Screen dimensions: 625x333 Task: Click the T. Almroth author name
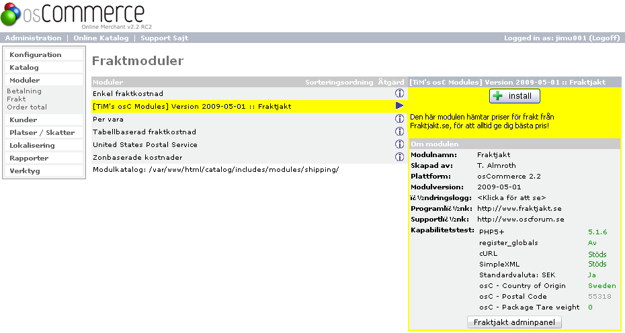(x=496, y=165)
